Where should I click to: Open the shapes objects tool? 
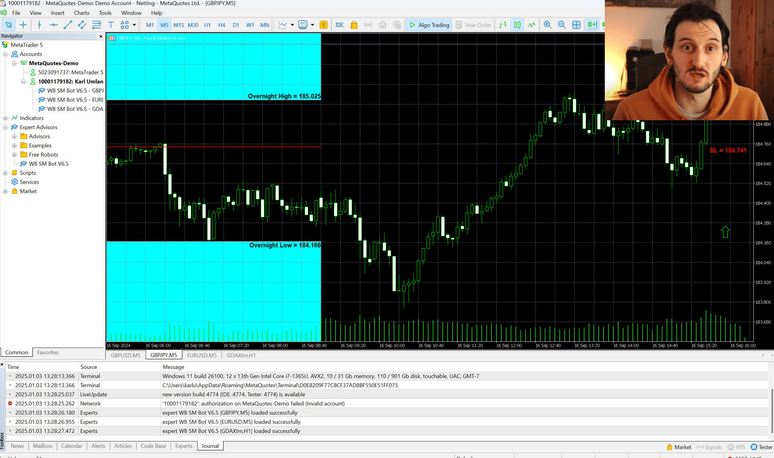125,25
